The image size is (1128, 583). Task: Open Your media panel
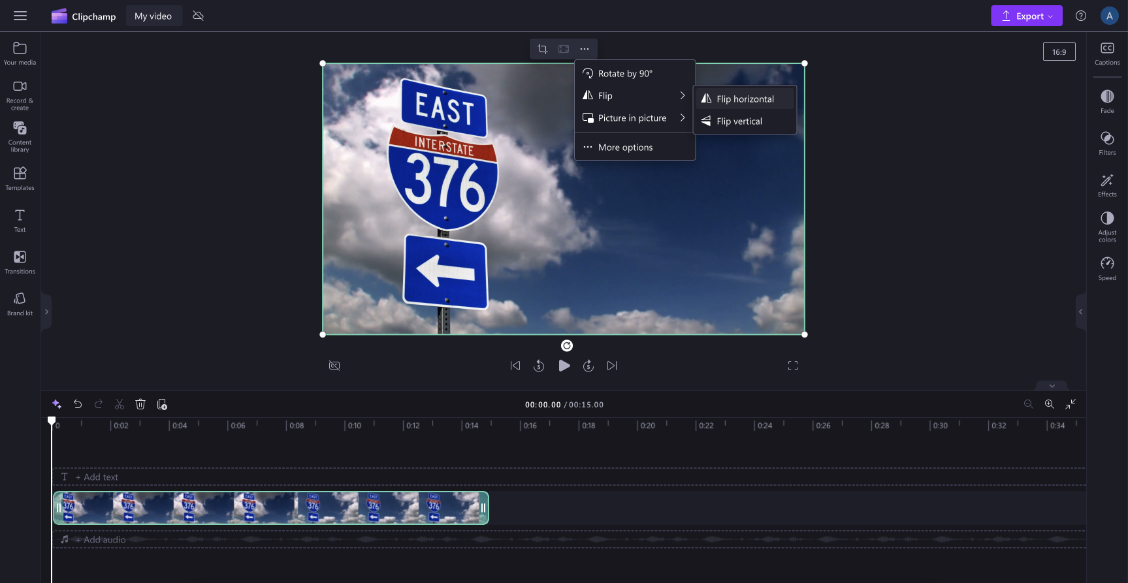[x=20, y=54]
